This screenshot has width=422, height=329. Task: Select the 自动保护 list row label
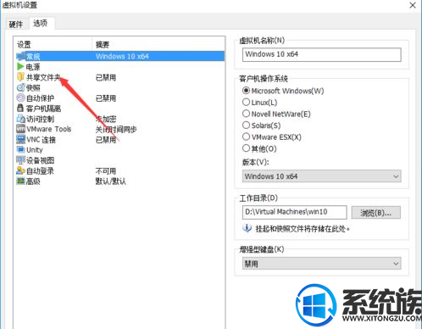(40, 98)
